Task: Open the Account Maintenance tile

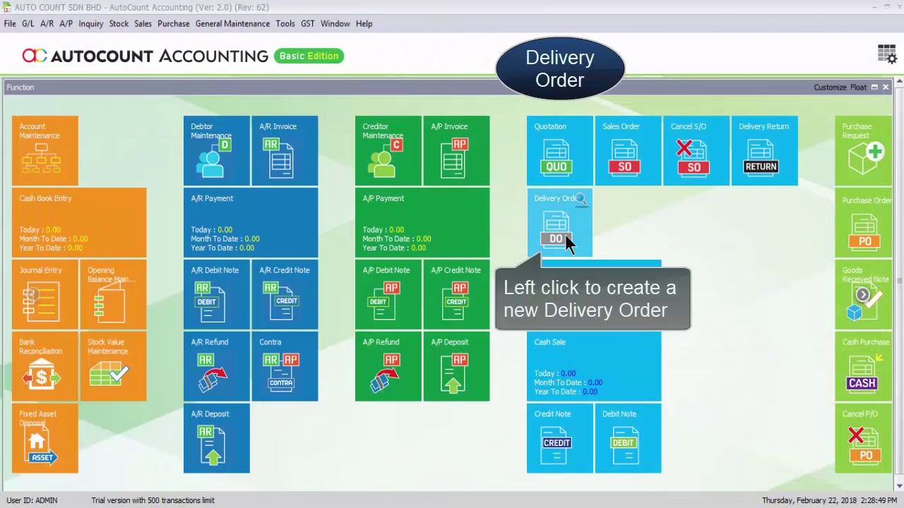Action: click(45, 151)
